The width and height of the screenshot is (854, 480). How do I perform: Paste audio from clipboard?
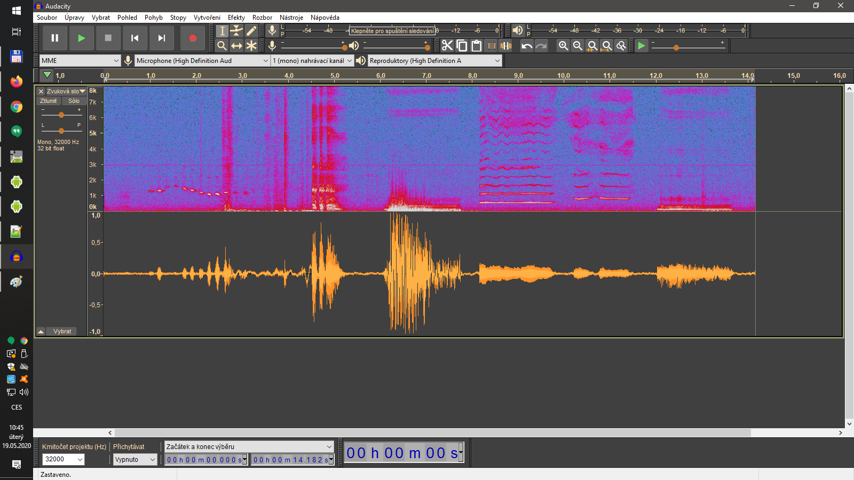(478, 45)
